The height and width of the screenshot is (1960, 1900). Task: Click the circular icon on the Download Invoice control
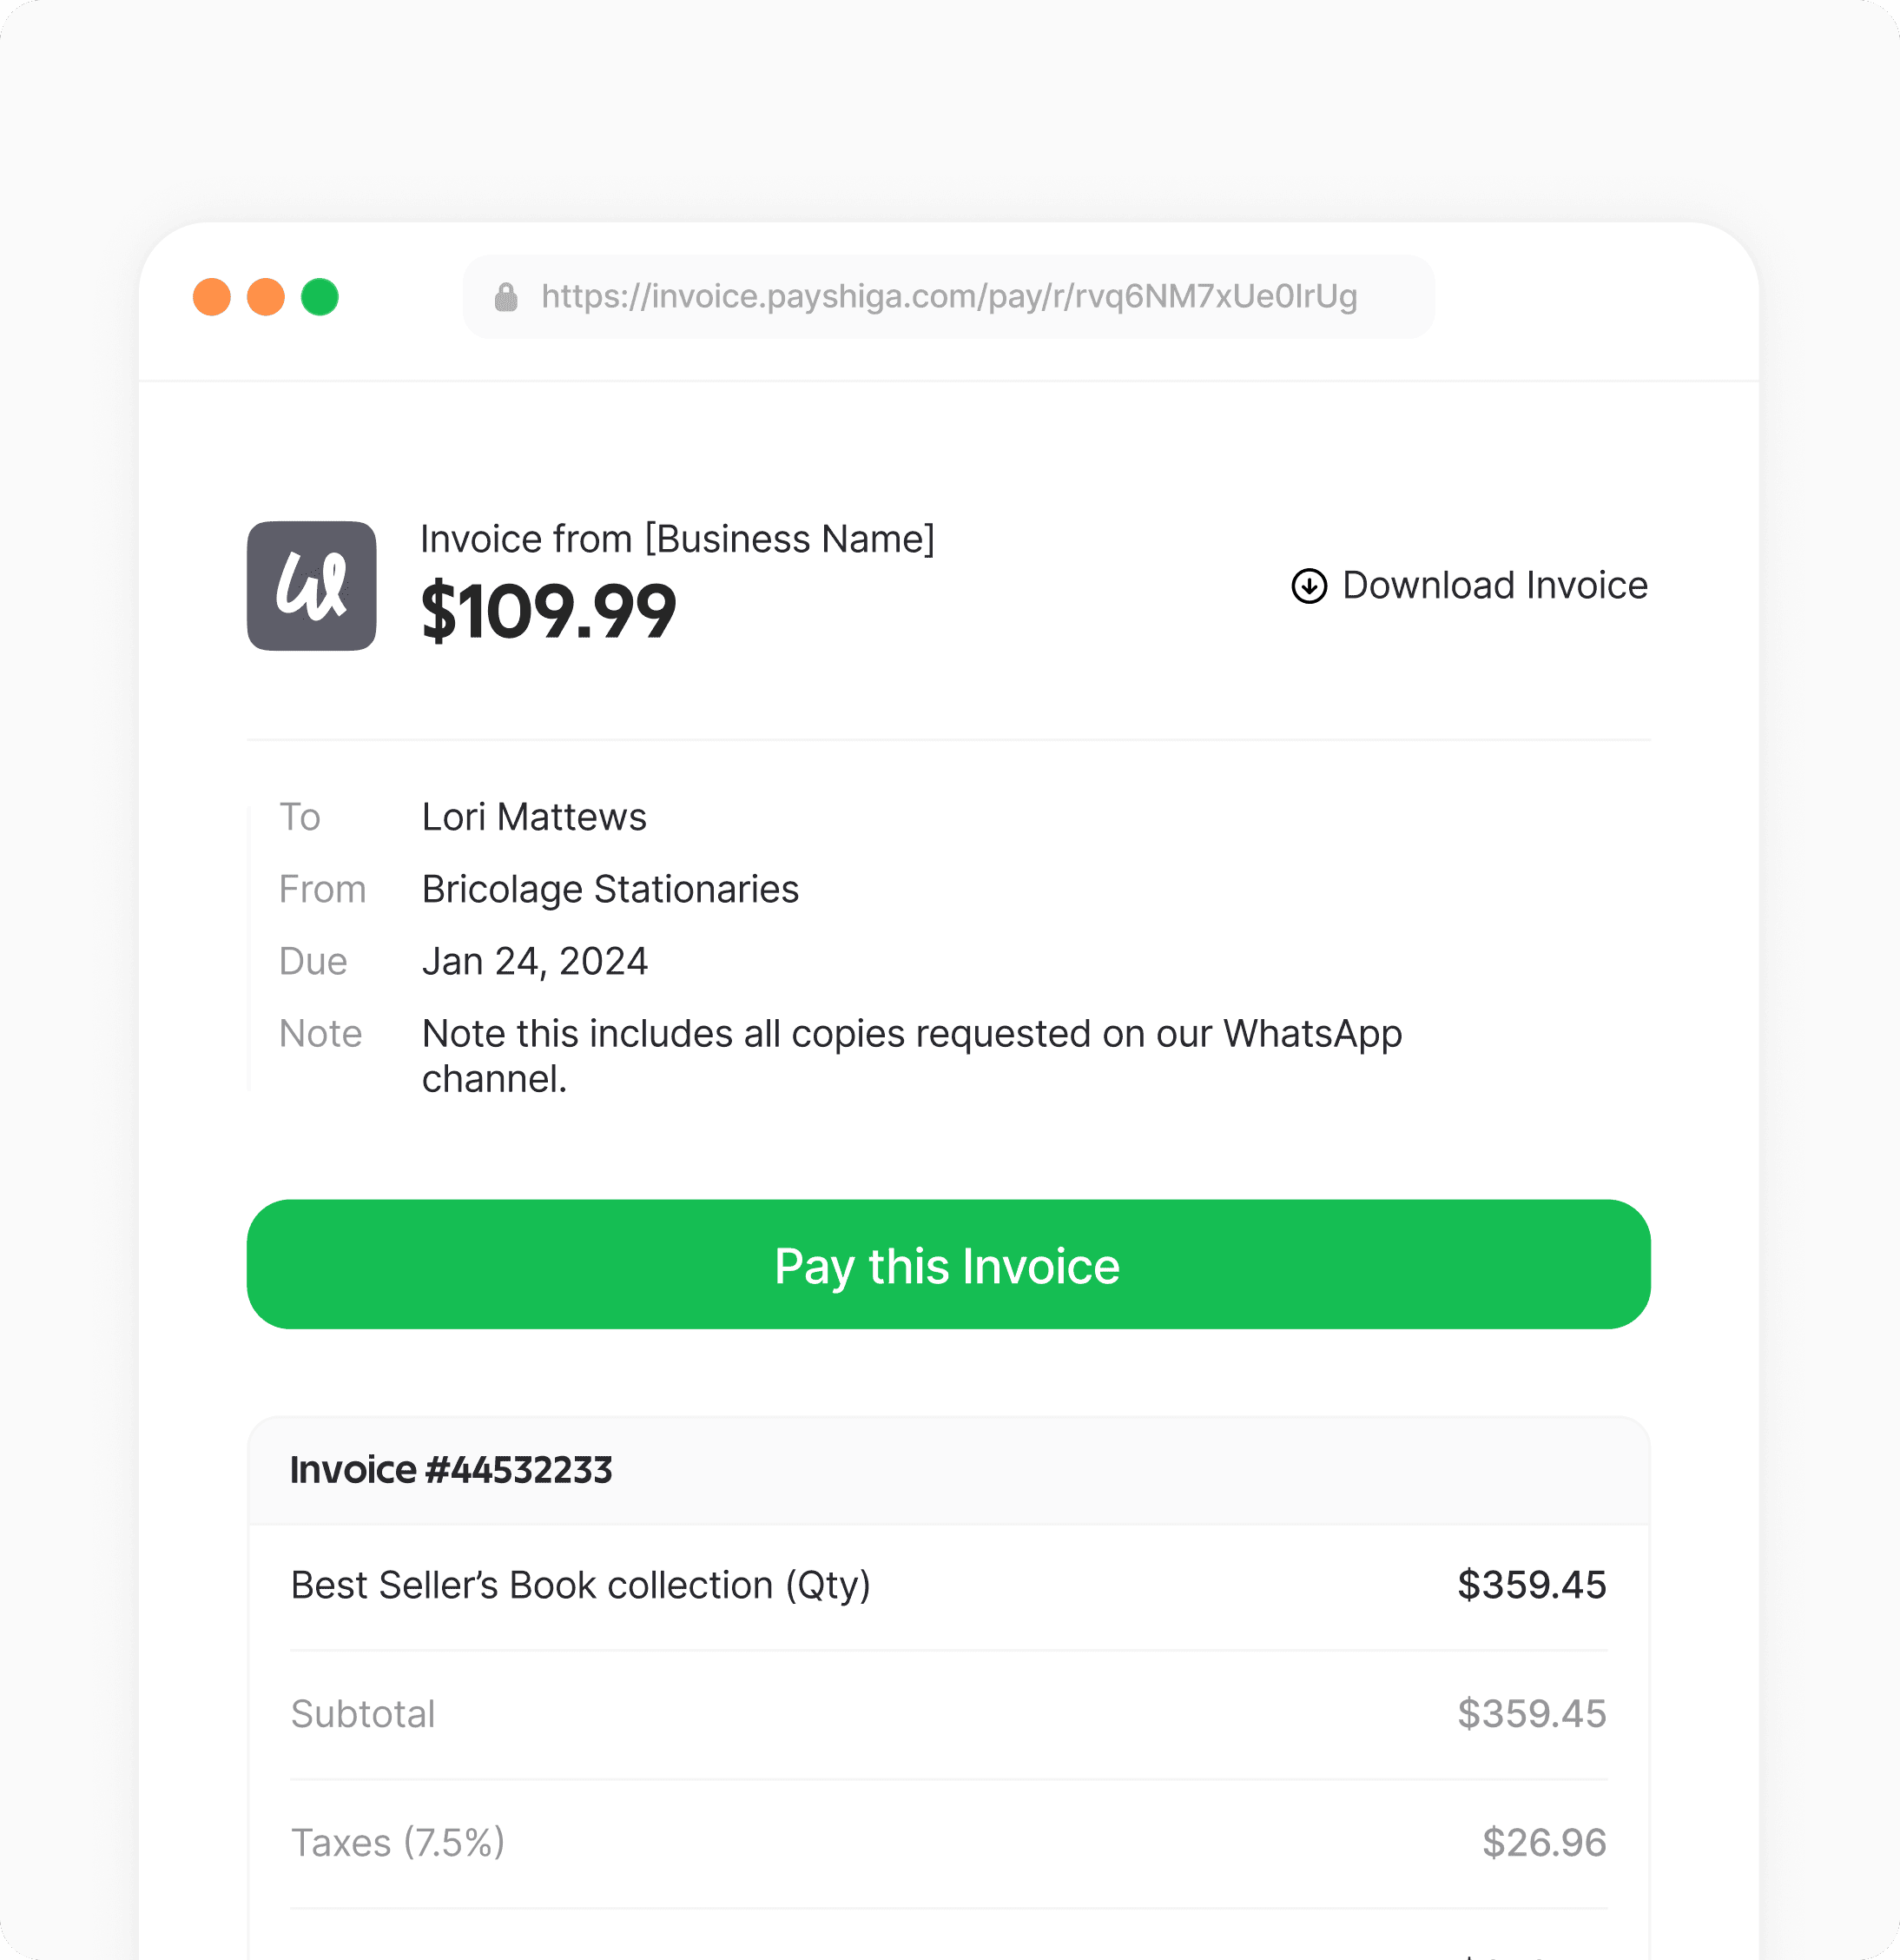(1310, 587)
